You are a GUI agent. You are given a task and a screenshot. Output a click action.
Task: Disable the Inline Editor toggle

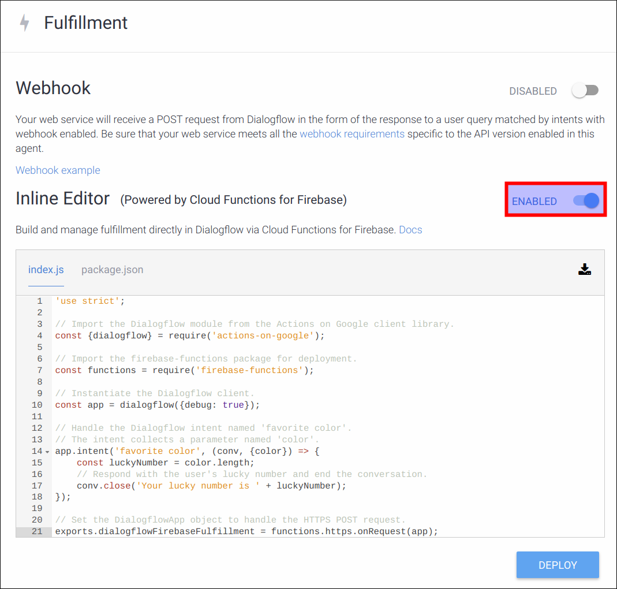coord(585,200)
